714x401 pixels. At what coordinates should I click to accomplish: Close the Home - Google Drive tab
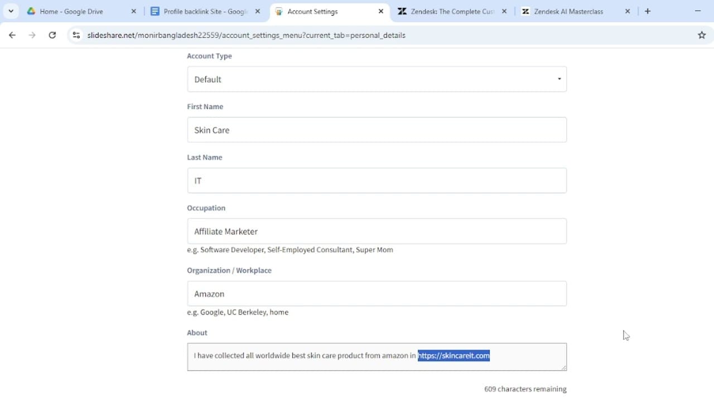[133, 11]
